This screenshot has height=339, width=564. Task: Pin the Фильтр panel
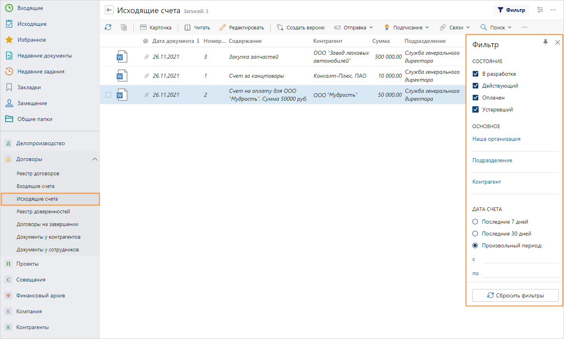(x=545, y=42)
